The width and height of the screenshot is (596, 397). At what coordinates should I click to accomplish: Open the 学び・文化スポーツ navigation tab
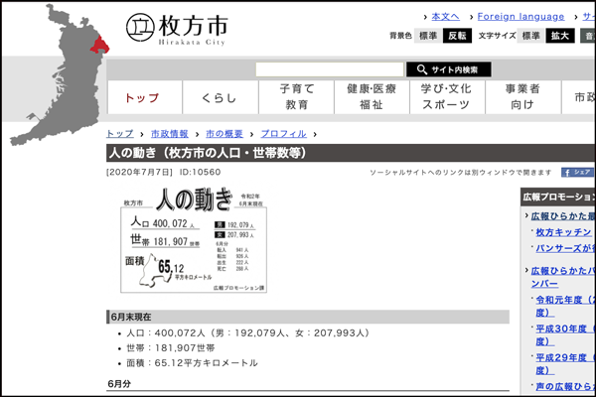pos(447,96)
